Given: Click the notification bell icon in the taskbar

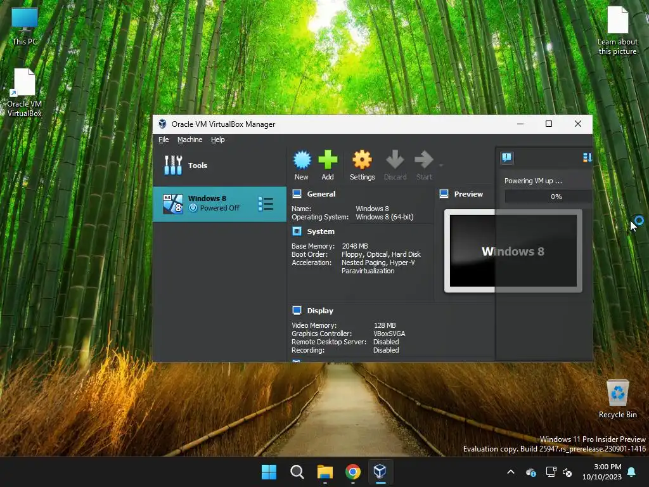Looking at the screenshot, I should [632, 472].
